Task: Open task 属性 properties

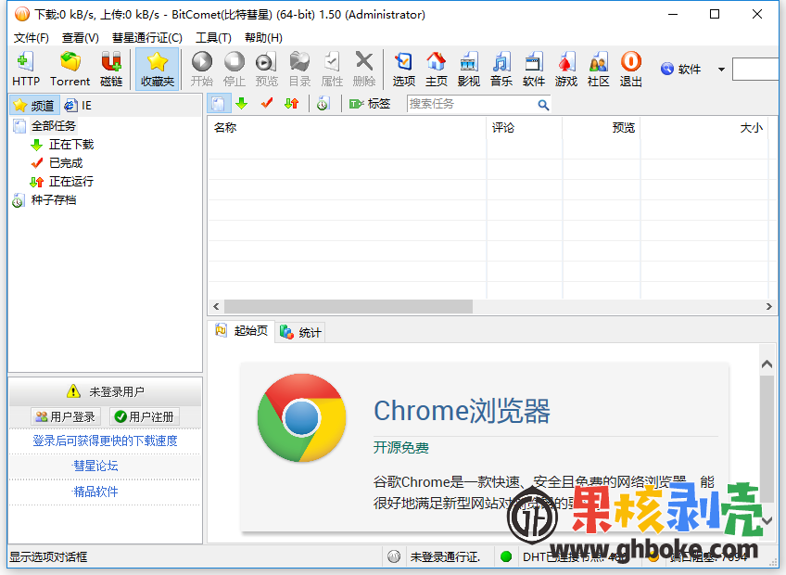Action: (x=332, y=70)
